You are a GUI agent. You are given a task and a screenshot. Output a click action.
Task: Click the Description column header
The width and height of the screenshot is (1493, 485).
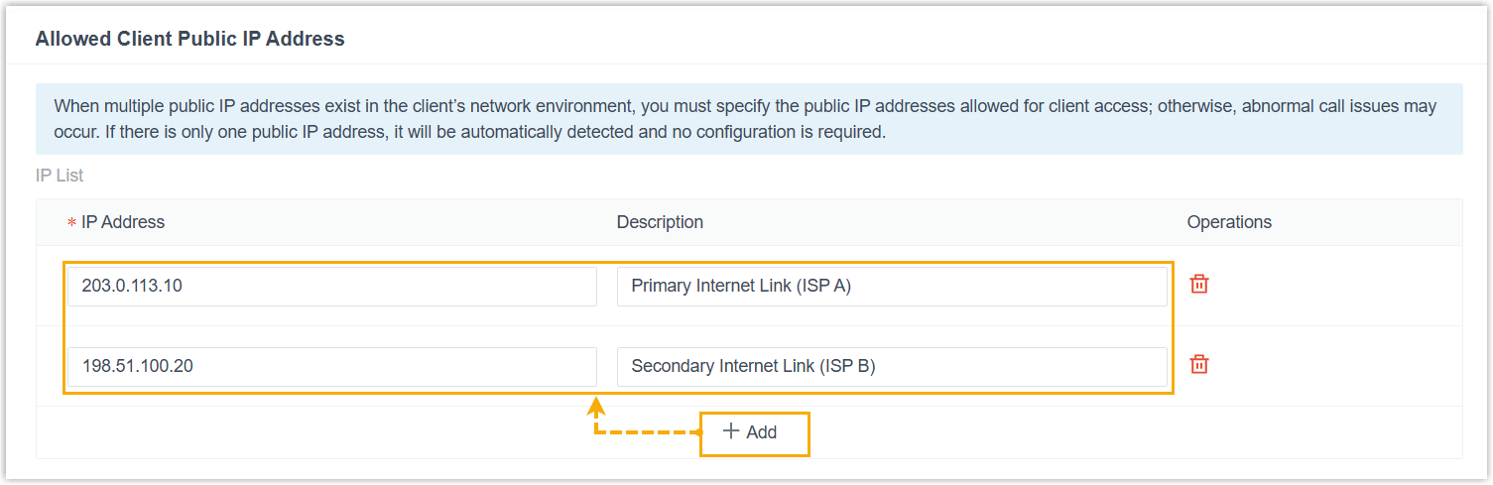point(660,222)
